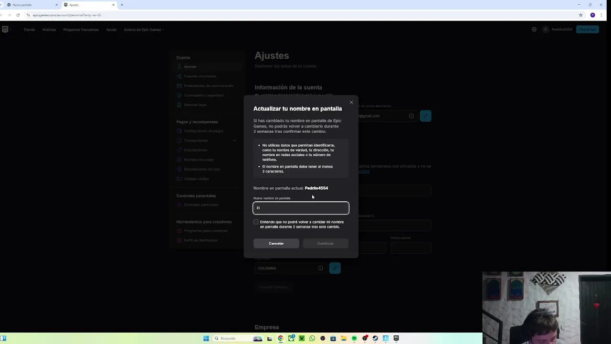Click the Continuar button

tap(326, 243)
